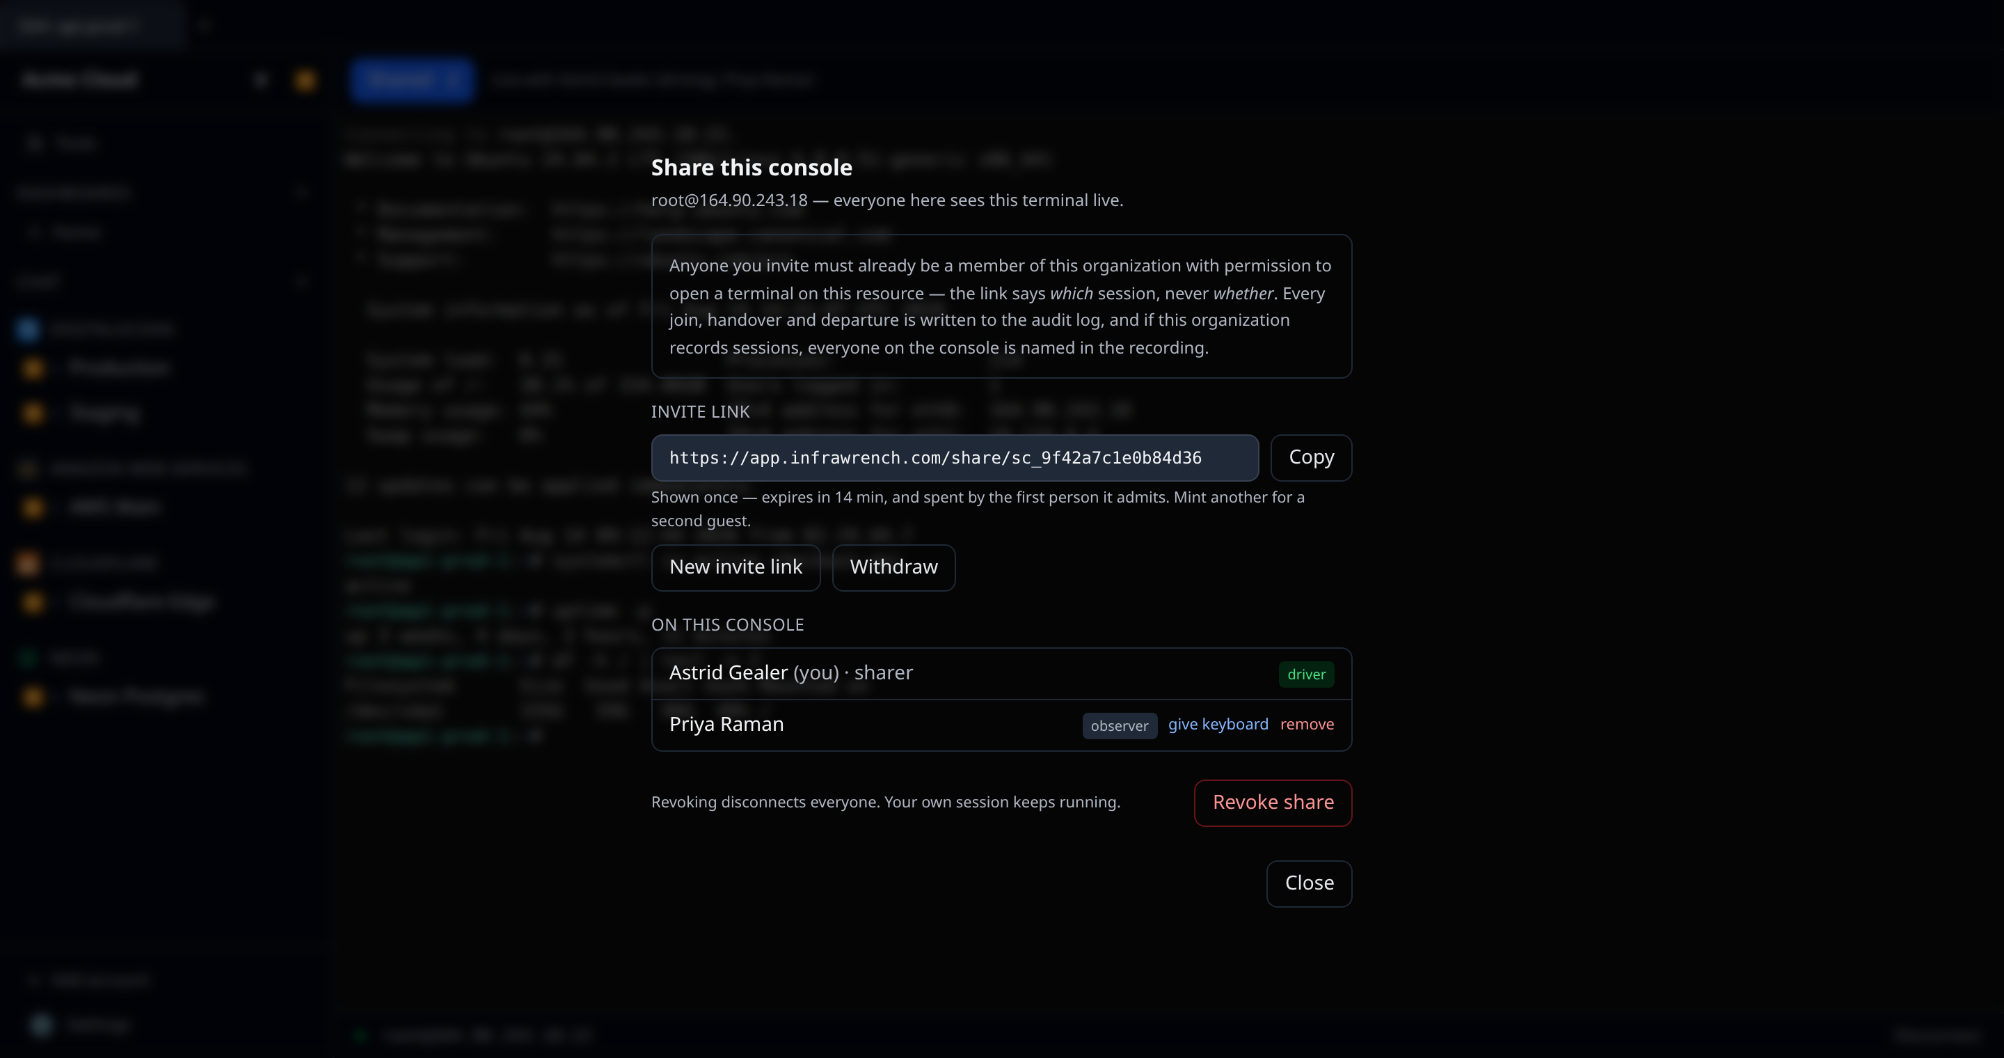Revoke the console share
This screenshot has height=1058, width=2004.
[x=1273, y=803]
